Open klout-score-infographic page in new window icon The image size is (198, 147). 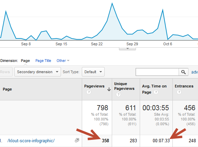pyautogui.click(x=77, y=140)
